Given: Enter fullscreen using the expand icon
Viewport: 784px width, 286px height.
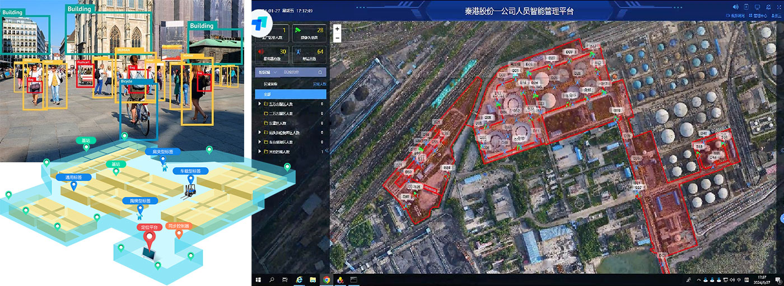Looking at the screenshot, I should click(x=778, y=7).
